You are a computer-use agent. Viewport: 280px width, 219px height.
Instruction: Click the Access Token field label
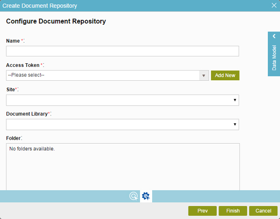pos(23,65)
